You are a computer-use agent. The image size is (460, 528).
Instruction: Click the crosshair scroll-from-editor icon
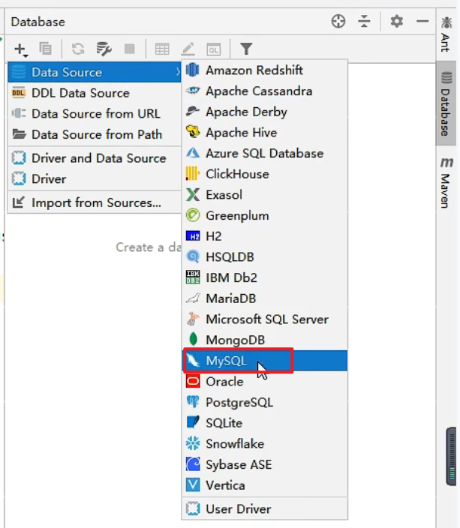tap(338, 21)
